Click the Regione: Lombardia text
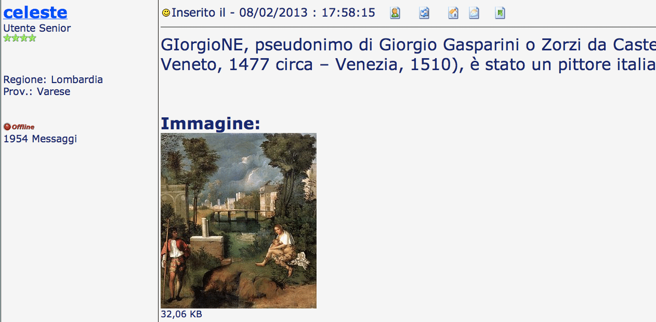 (53, 79)
